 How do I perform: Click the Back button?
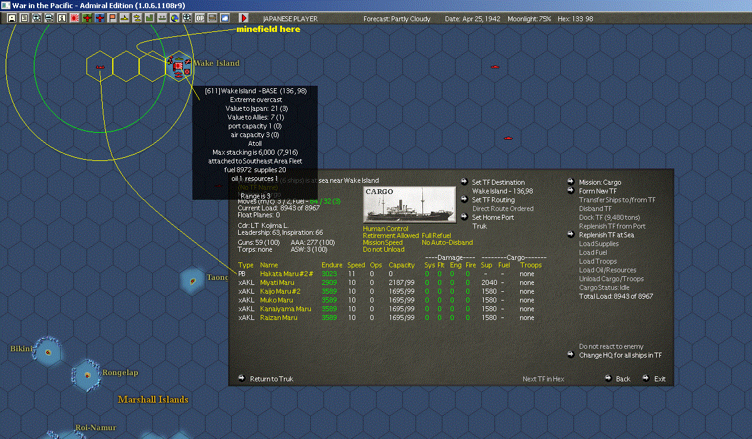[623, 379]
